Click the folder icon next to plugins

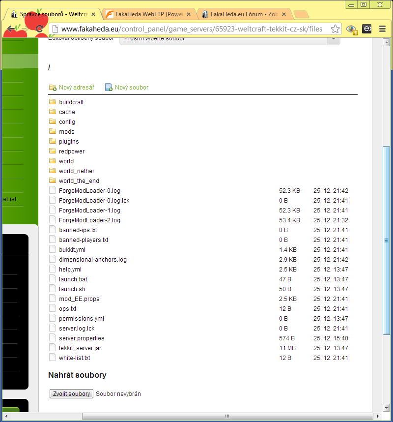(53, 141)
